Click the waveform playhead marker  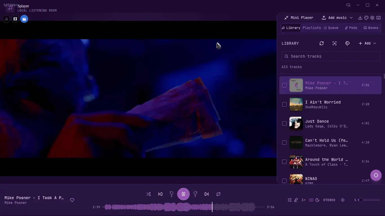click(x=212, y=207)
